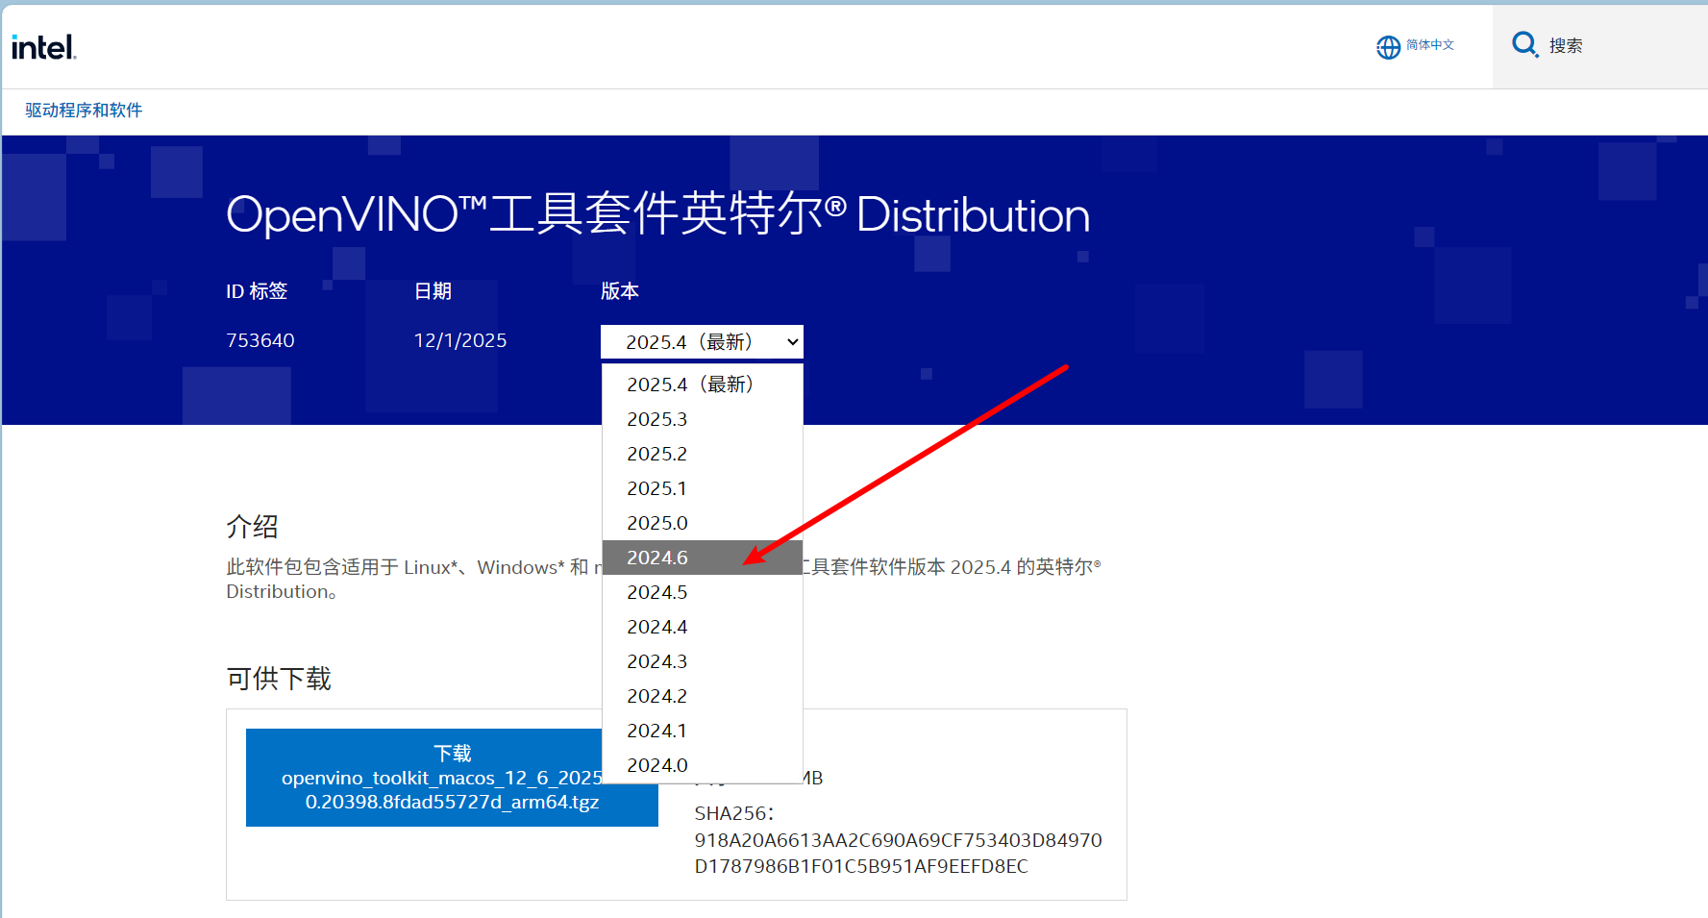Select 2025.4（最新）from the version list
The height and width of the screenshot is (918, 1708).
pyautogui.click(x=703, y=385)
